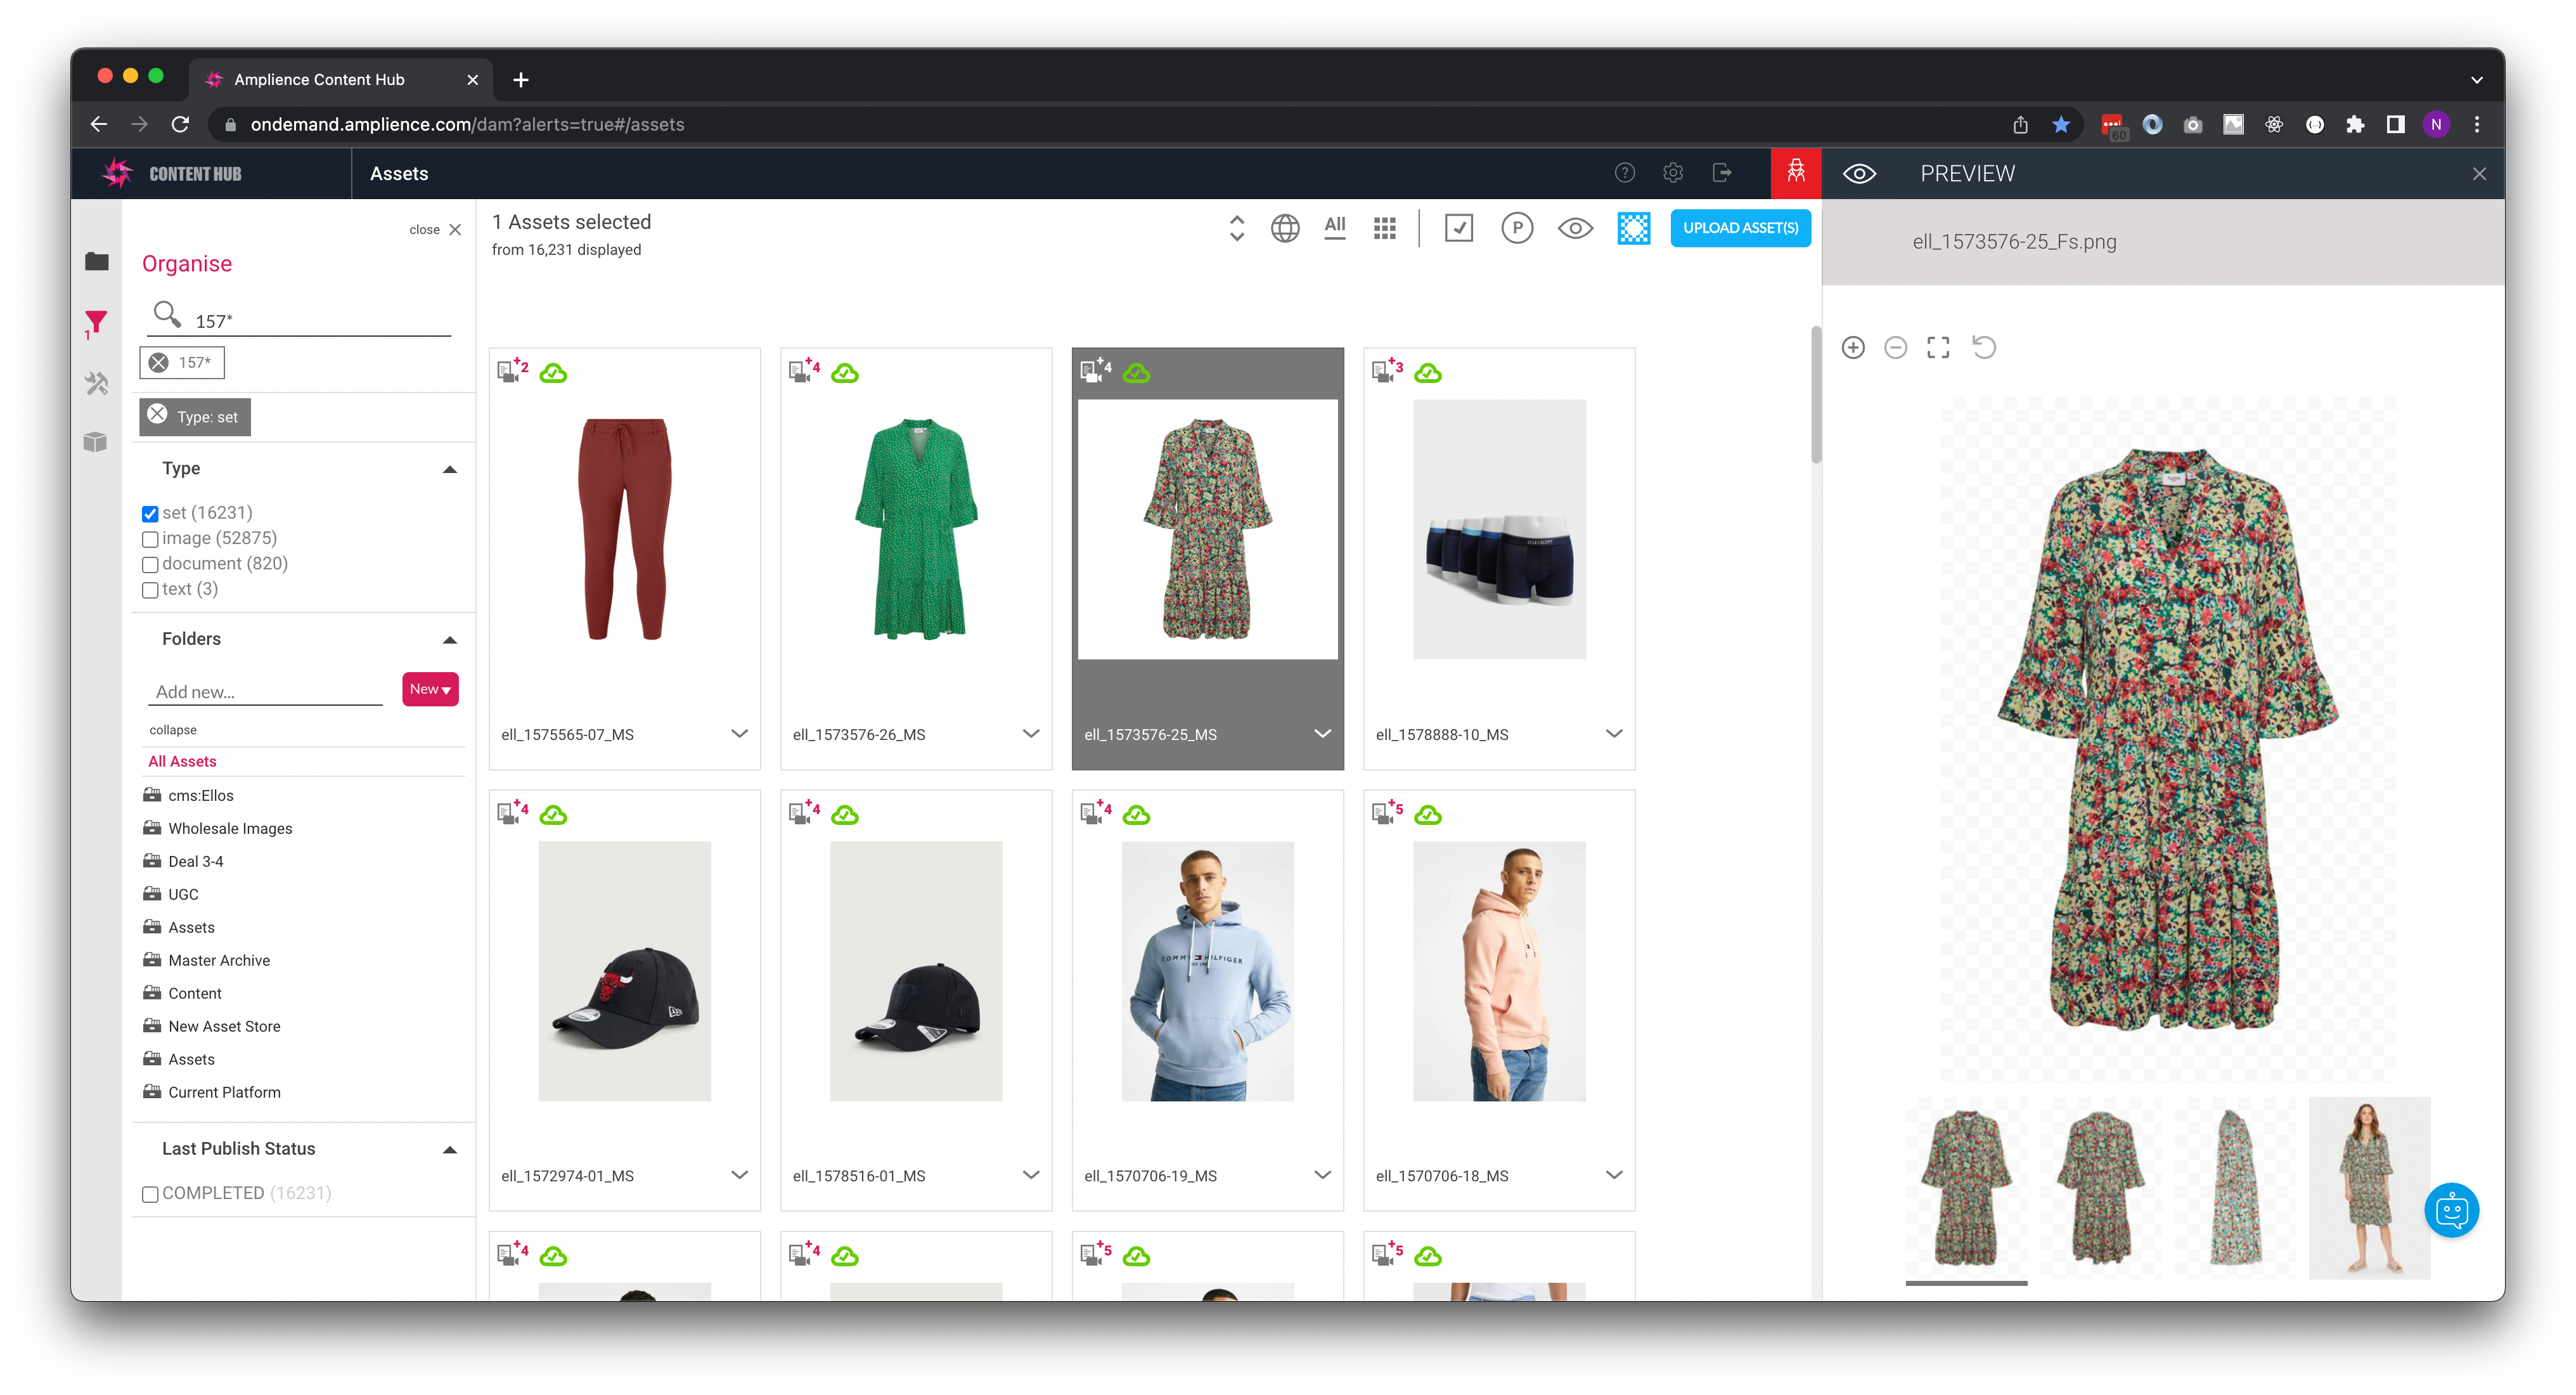Enable the COMPLETED publish status filter
Image resolution: width=2576 pixels, height=1395 pixels.
point(150,1193)
